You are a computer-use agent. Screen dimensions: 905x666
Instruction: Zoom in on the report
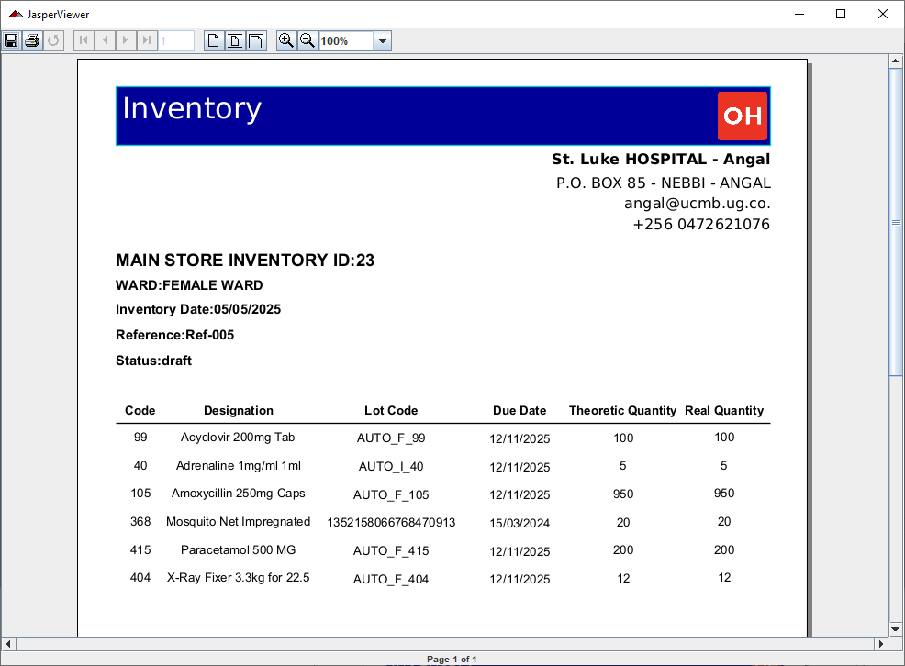(x=285, y=39)
